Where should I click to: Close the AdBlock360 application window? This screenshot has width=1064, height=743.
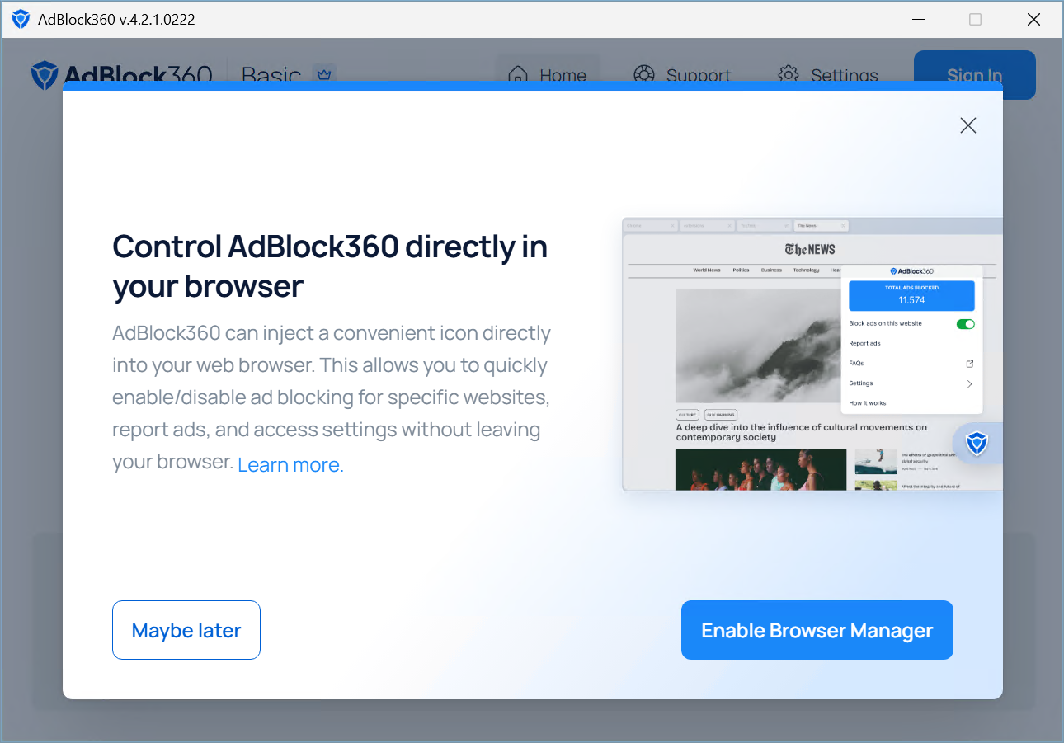click(x=1033, y=19)
